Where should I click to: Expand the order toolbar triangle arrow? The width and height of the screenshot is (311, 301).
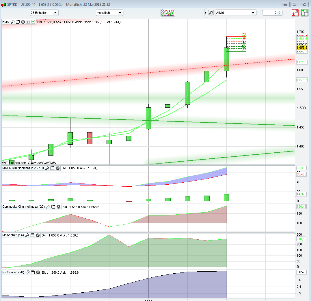pos(206,13)
